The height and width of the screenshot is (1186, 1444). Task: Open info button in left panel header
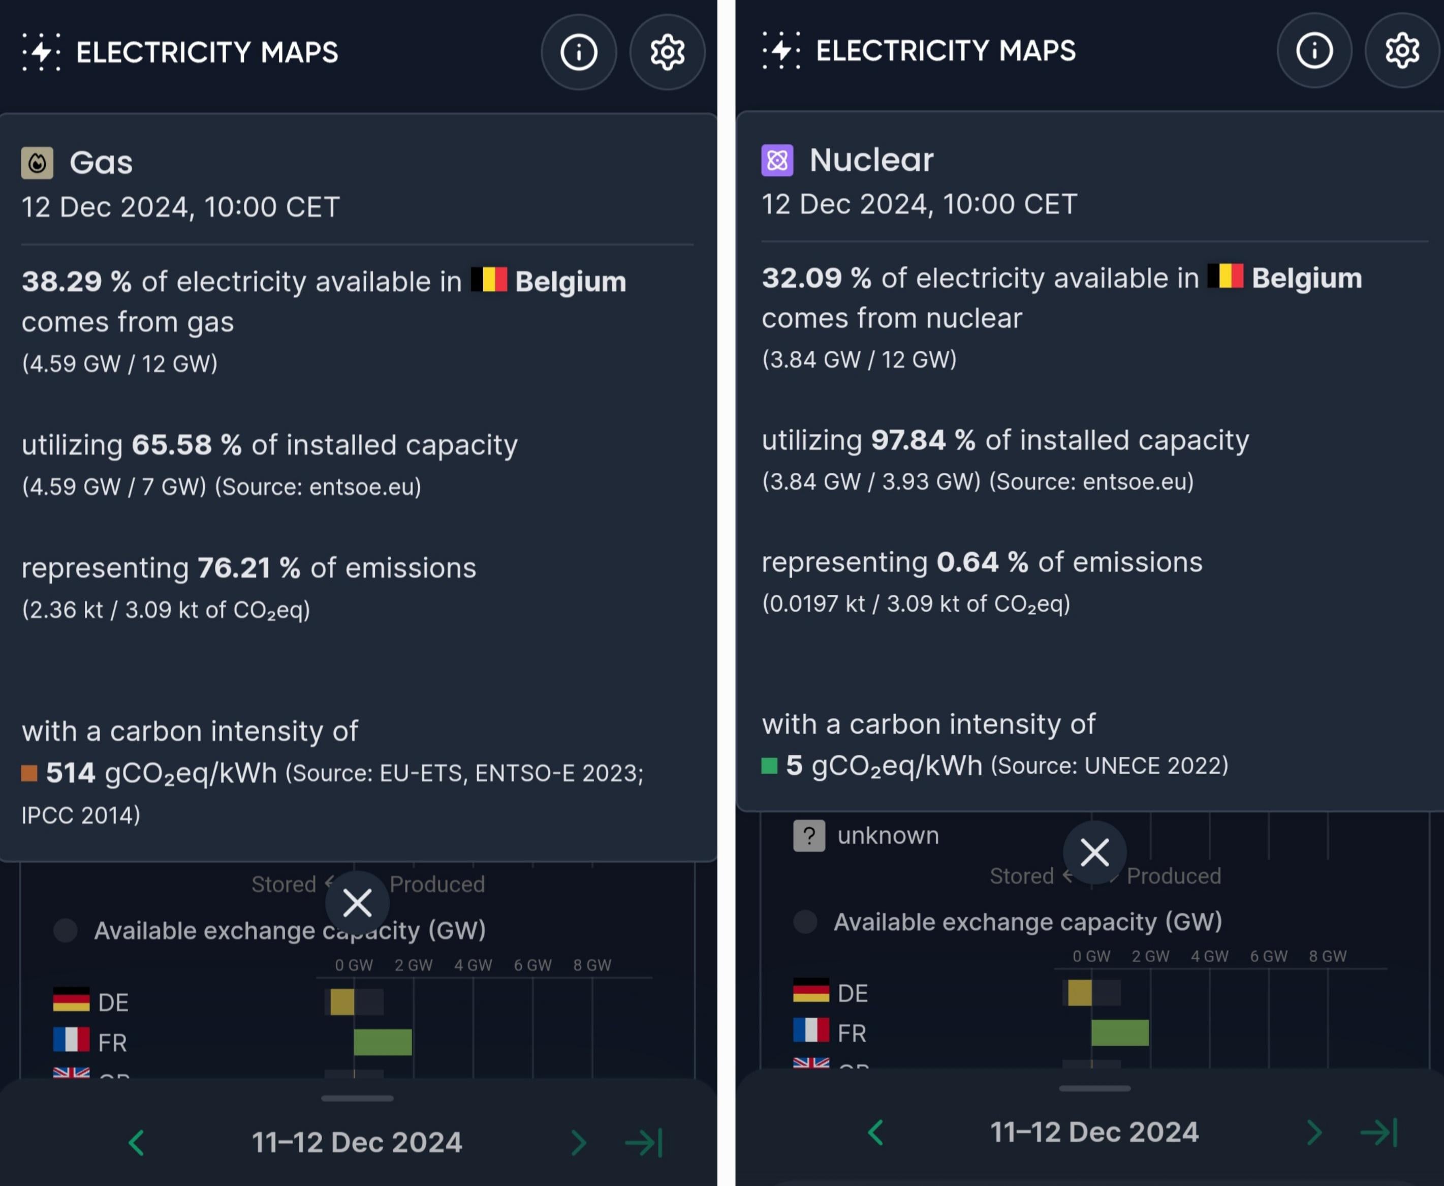click(x=579, y=52)
